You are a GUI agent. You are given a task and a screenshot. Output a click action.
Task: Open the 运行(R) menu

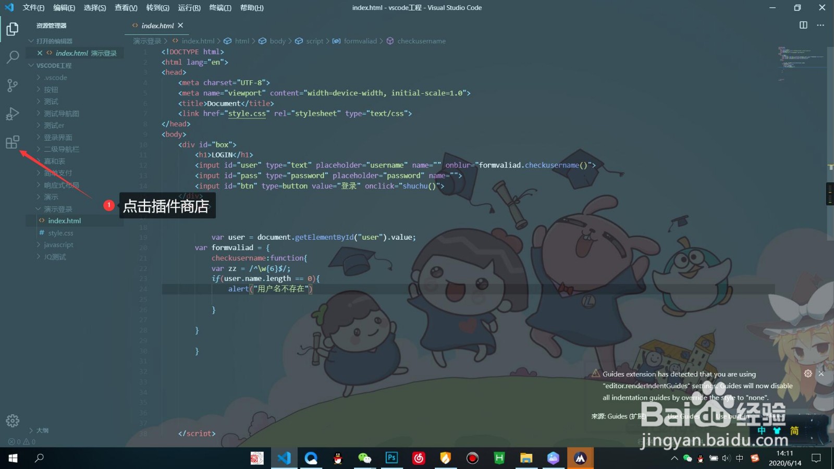189,7
